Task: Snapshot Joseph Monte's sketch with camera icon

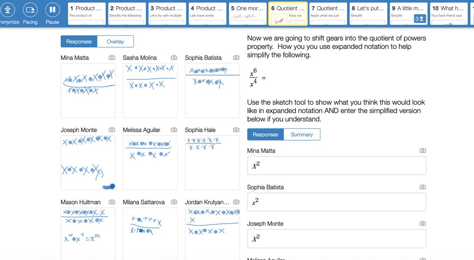Action: [112, 130]
